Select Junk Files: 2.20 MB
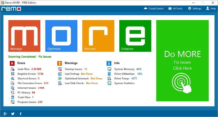This screenshot has width=218, height=117. 29,69
